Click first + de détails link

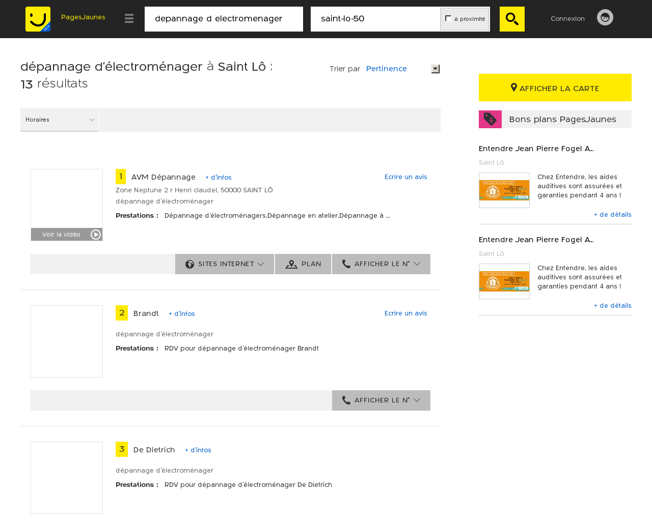pos(613,215)
